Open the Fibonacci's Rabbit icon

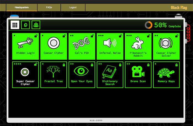138,43
